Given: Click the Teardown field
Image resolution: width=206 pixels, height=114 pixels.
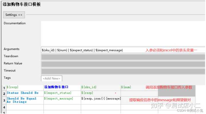Looking at the screenshot, I should [123, 57].
